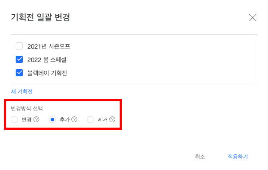
Task: Click the help icon next to 변경
Action: coord(36,120)
